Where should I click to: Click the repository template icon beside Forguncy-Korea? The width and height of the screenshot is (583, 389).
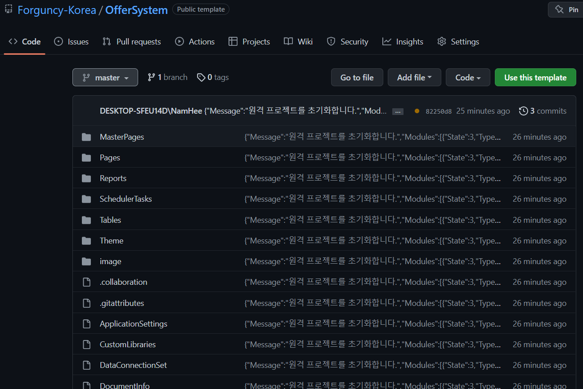coord(9,9)
